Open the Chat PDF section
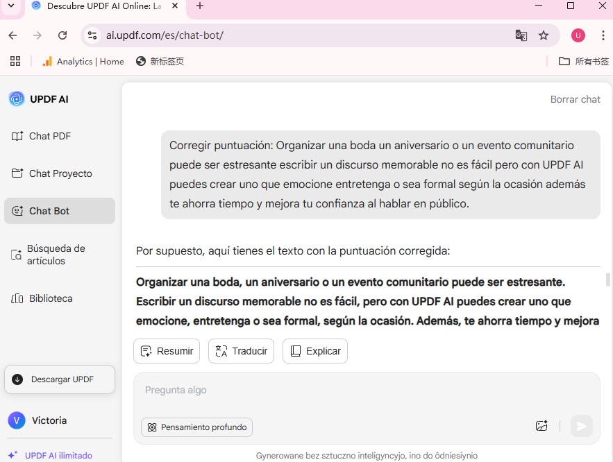This screenshot has height=462, width=613. tap(41, 136)
